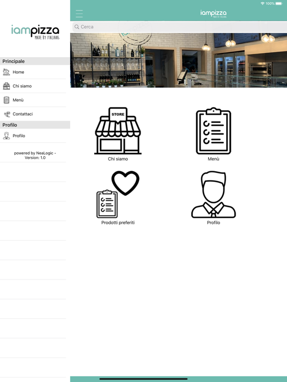
Task: Click the phone icon beside Contattaci
Action: (7, 114)
